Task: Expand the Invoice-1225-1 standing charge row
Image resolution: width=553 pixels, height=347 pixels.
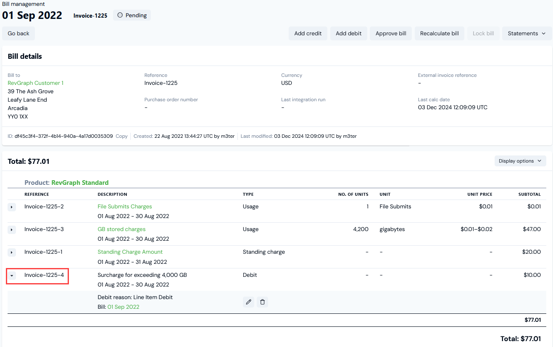Action: 12,252
